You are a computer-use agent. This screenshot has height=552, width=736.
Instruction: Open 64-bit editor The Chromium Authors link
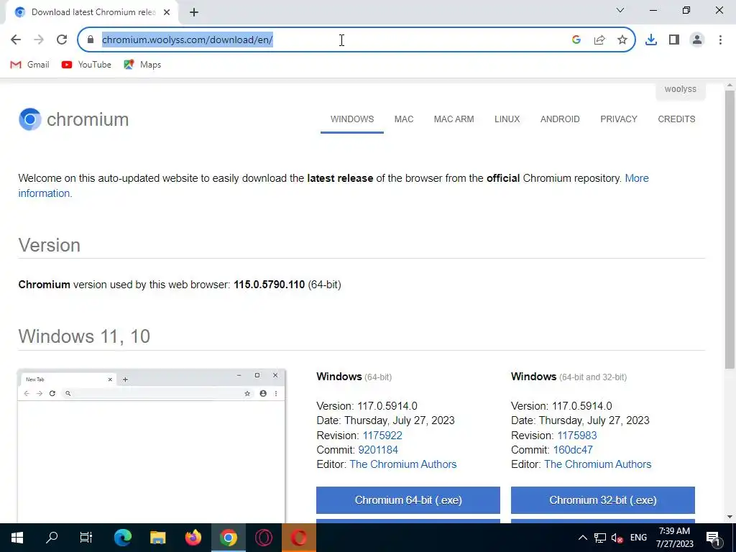click(x=402, y=464)
